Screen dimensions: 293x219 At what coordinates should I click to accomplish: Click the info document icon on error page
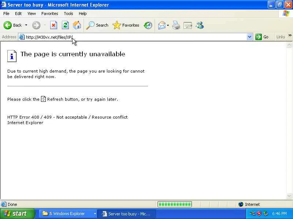click(12, 56)
